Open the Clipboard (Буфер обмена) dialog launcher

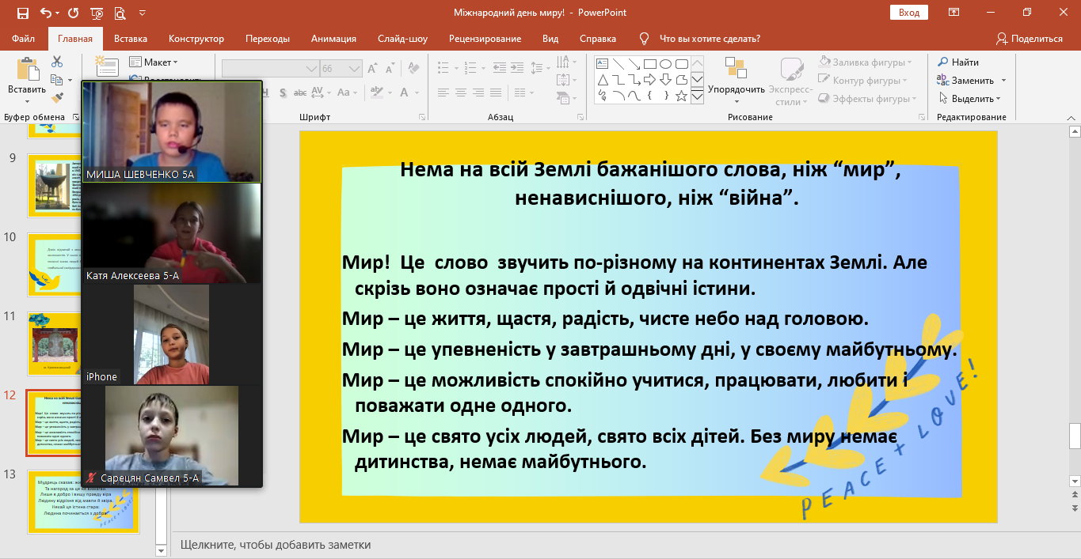coord(76,117)
